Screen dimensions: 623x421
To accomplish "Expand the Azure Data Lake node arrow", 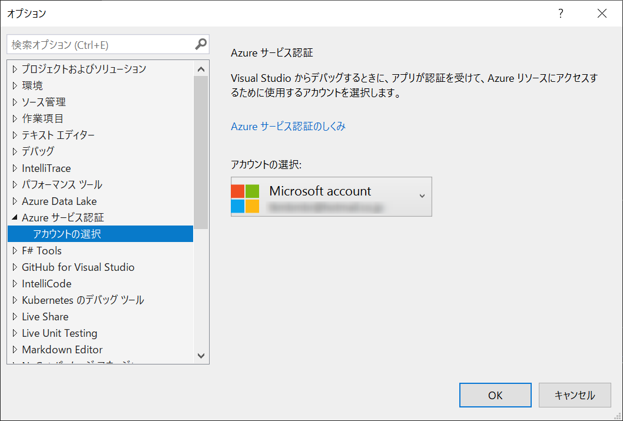I will tap(15, 201).
